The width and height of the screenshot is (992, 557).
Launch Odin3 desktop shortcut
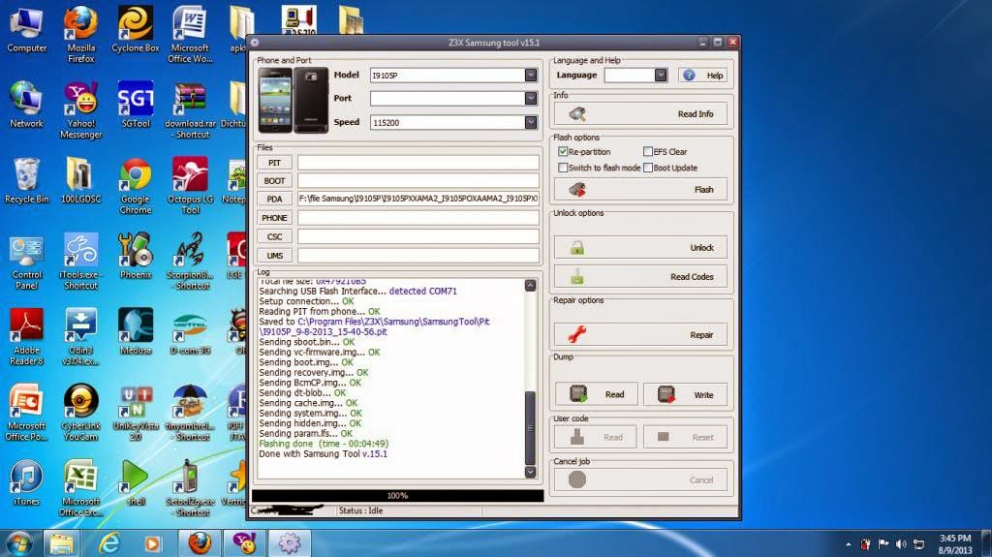coord(81,336)
